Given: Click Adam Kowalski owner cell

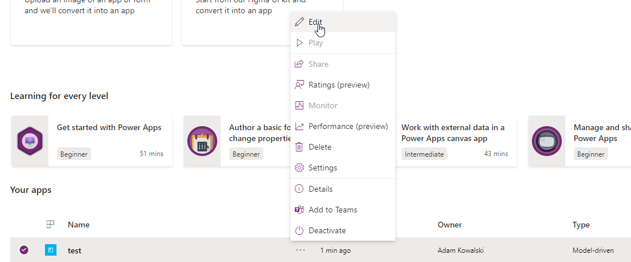Looking at the screenshot, I should 460,250.
